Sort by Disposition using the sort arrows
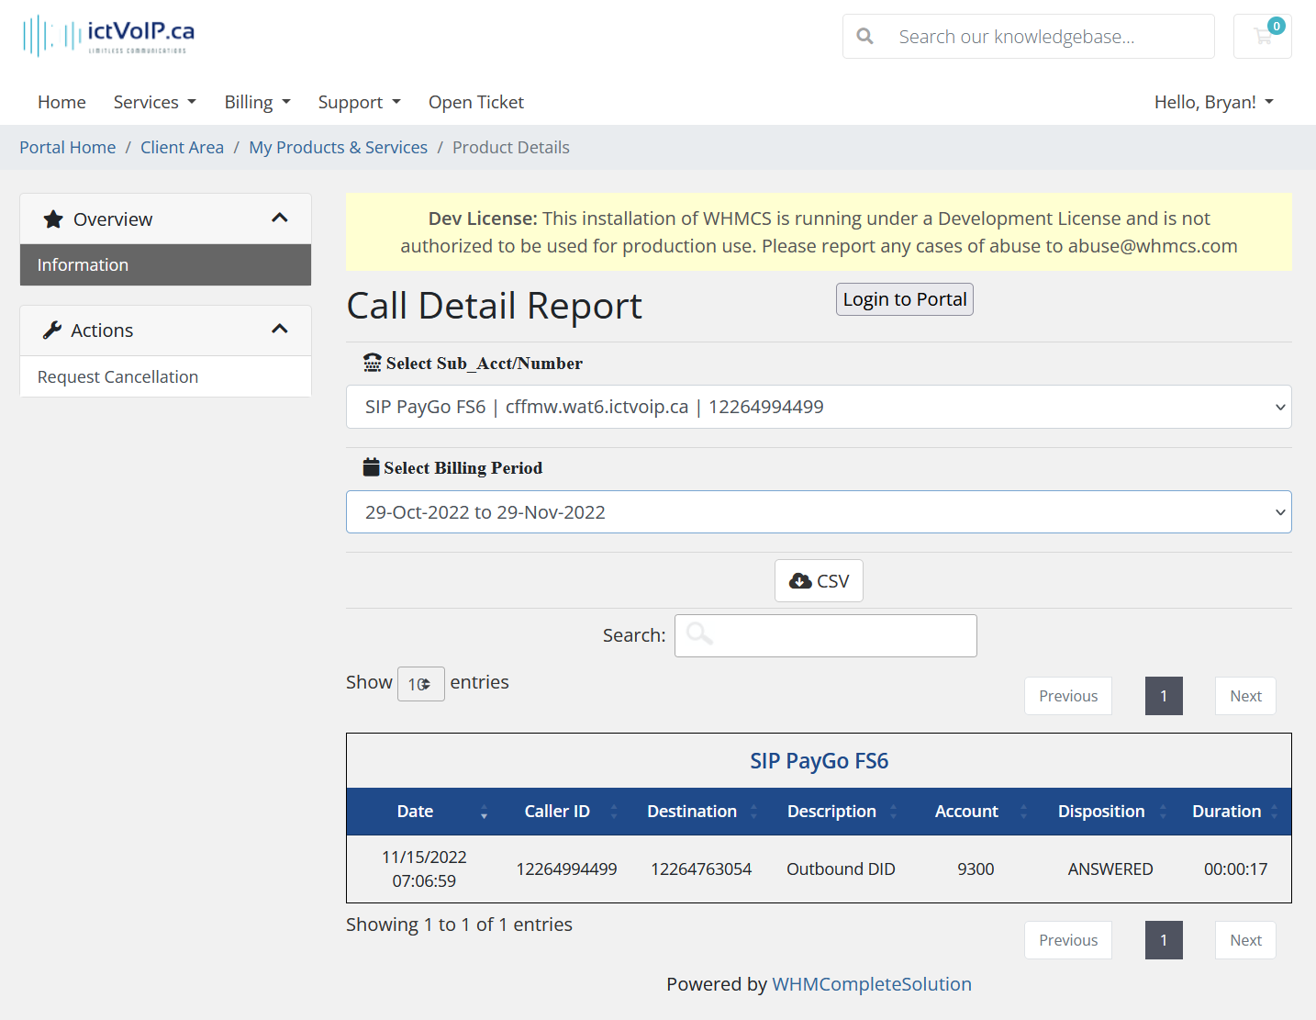The height and width of the screenshot is (1020, 1316). 1163,812
